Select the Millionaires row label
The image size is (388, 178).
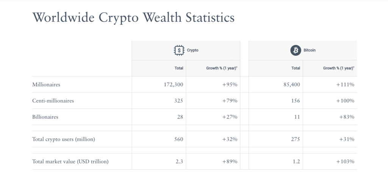46,85
